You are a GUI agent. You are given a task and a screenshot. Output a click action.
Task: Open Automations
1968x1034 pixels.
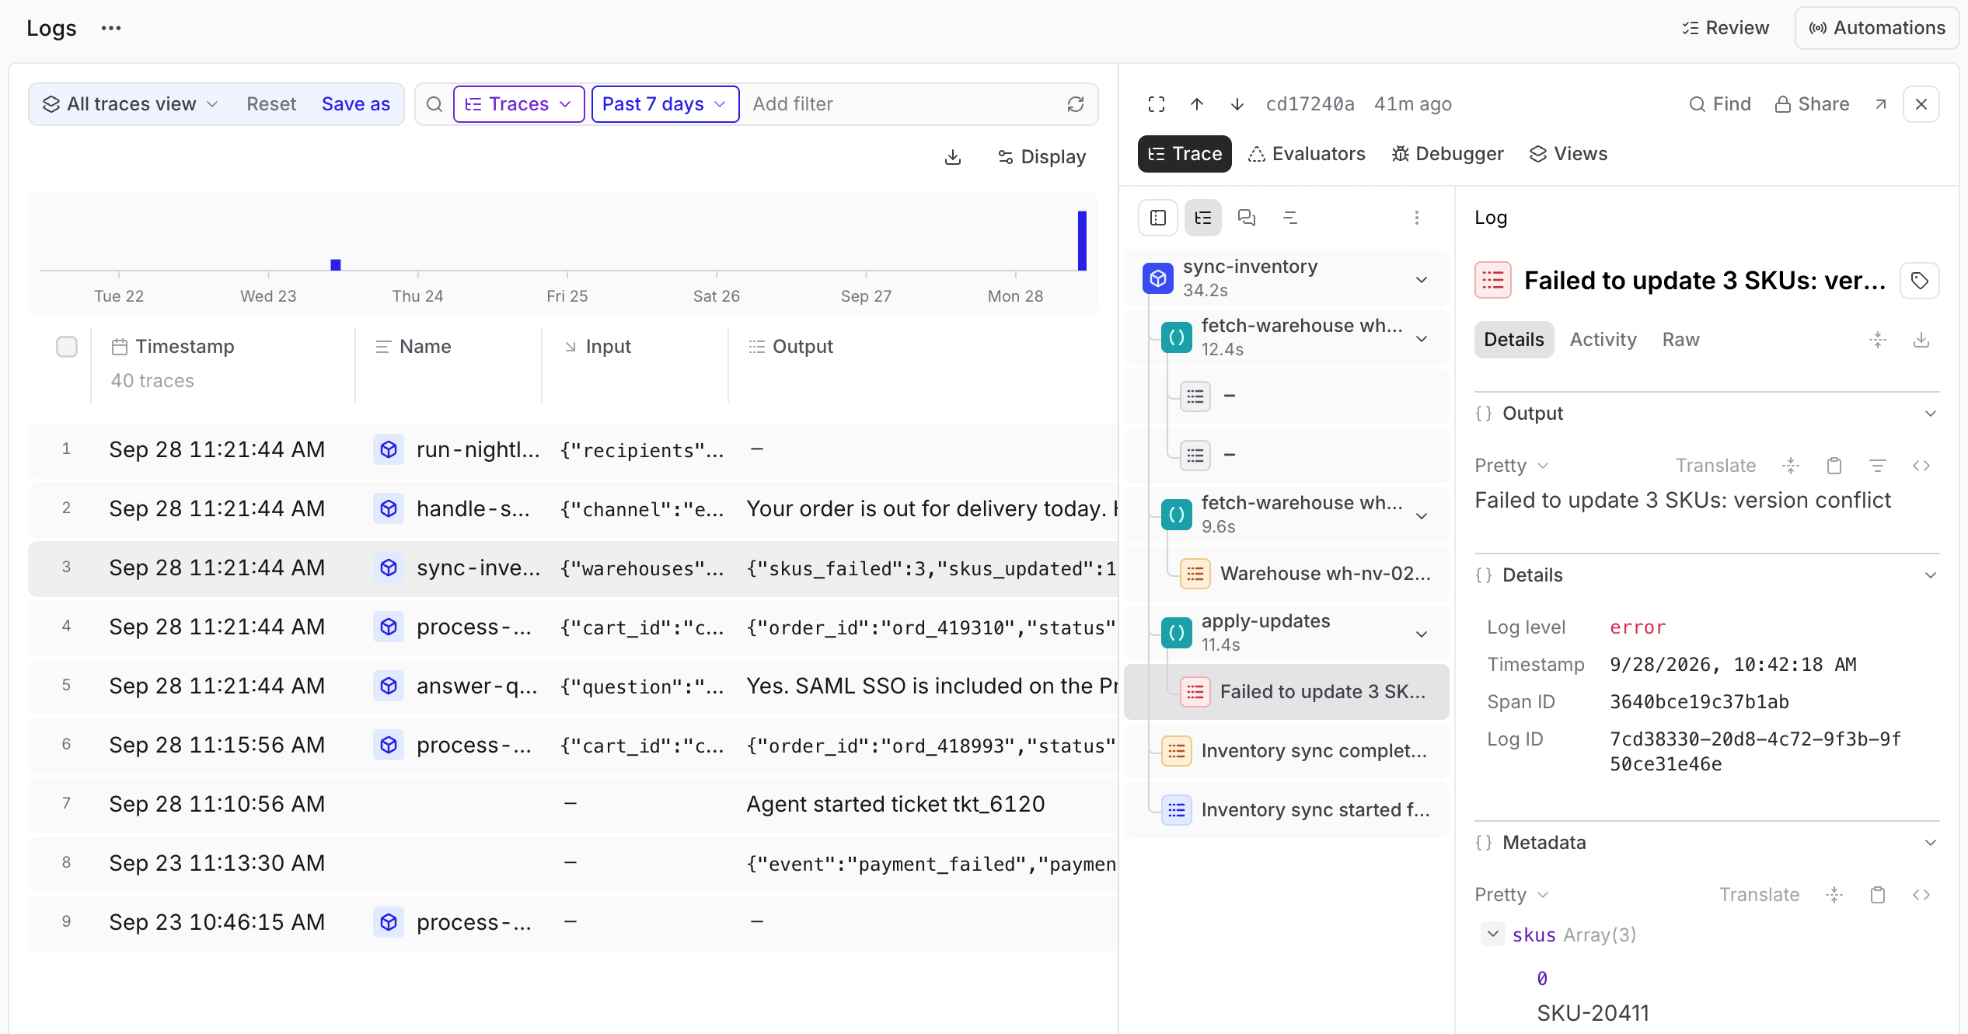pyautogui.click(x=1876, y=28)
